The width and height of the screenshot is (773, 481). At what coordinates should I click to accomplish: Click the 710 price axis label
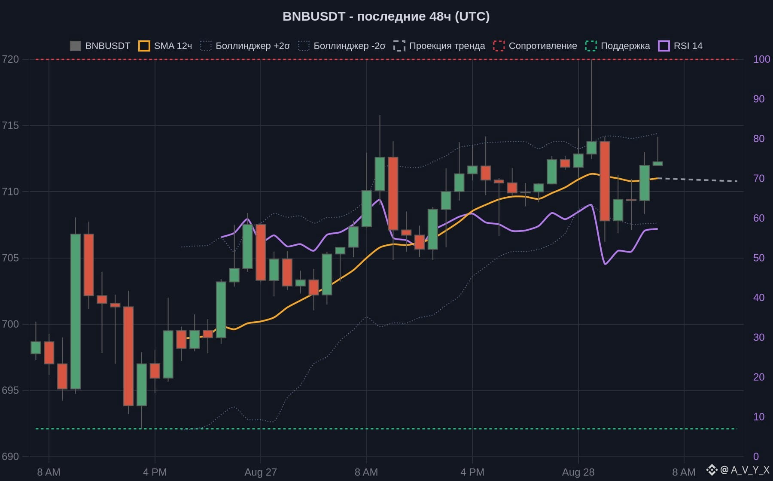[x=10, y=192]
